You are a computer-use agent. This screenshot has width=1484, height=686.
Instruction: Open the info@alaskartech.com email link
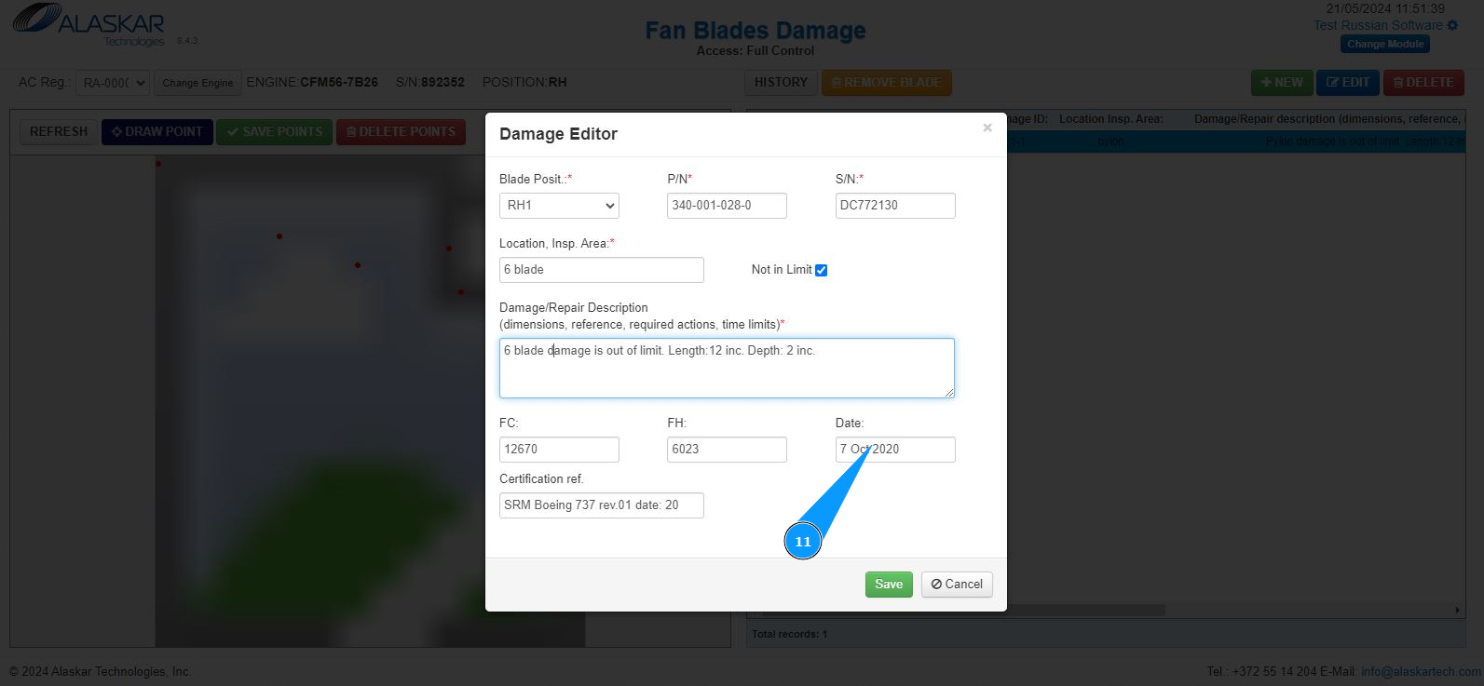coord(1421,671)
